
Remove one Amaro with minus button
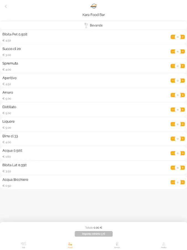[x=173, y=95]
